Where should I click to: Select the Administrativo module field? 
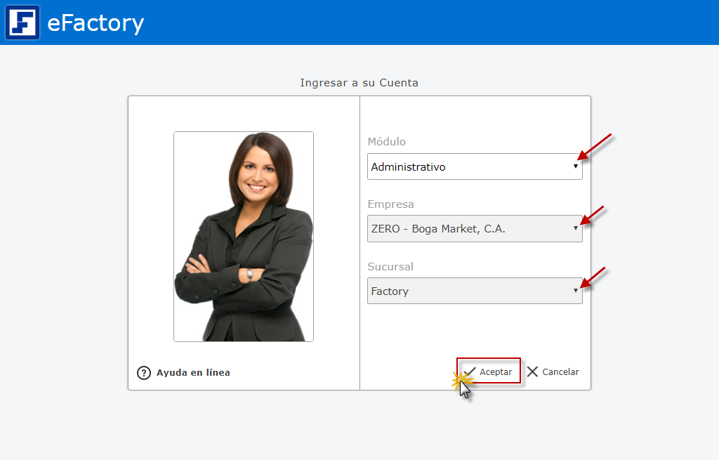[x=463, y=167]
